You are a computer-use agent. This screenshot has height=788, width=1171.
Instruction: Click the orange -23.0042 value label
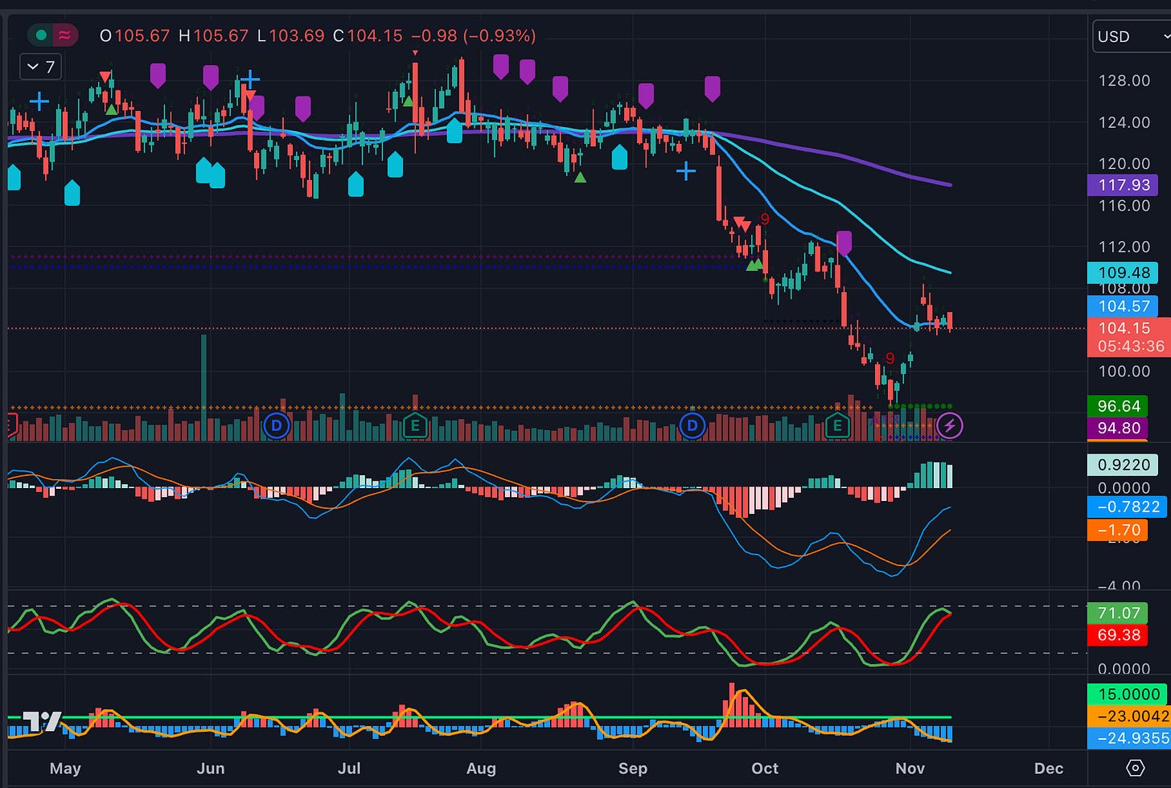1129,716
